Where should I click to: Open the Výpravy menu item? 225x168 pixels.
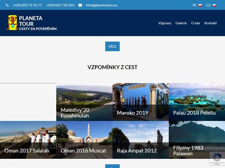165,23
